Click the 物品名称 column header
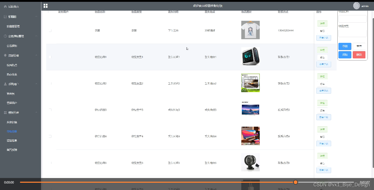Image resolution: width=374 pixels, height=190 pixels. click(x=100, y=12)
